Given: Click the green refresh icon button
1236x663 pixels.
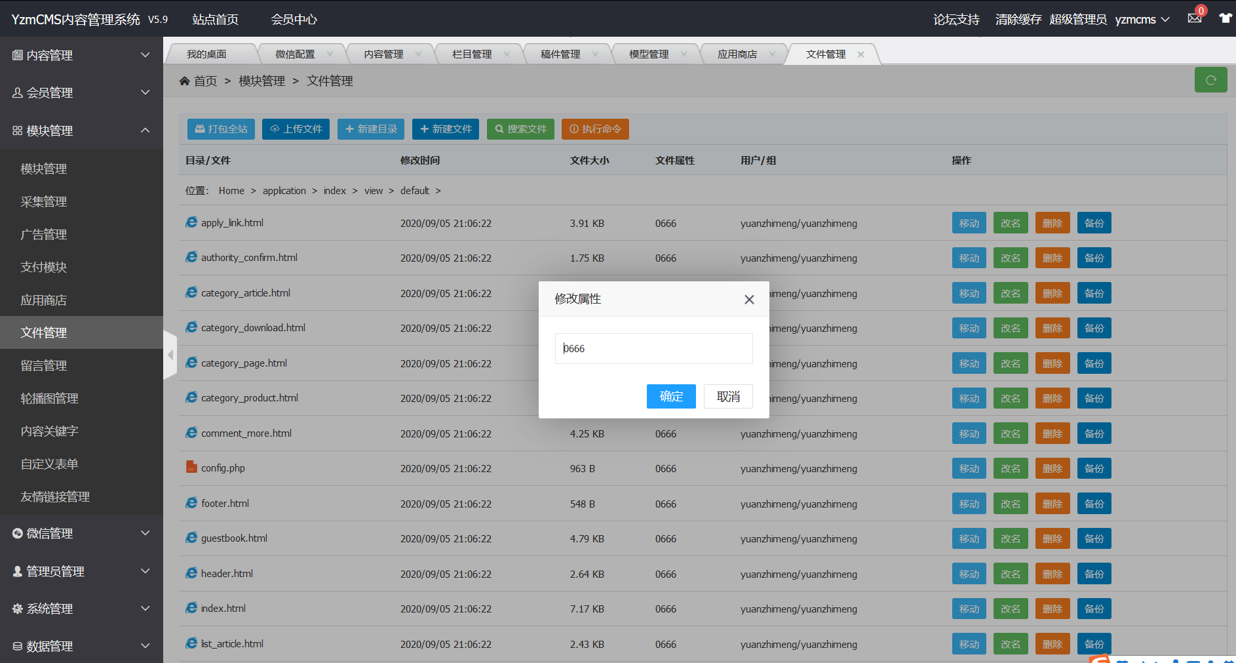Looking at the screenshot, I should [1210, 80].
